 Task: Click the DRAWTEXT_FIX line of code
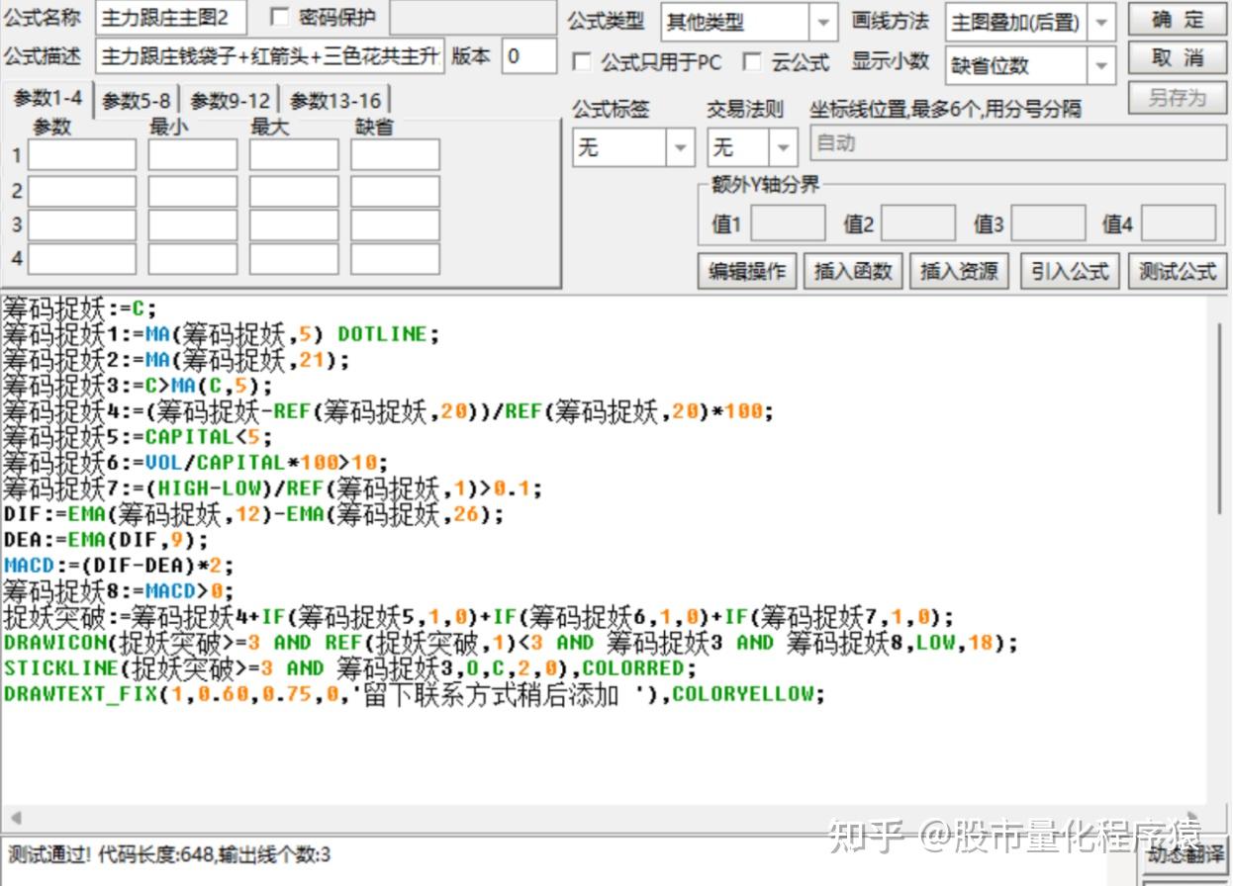click(x=414, y=694)
